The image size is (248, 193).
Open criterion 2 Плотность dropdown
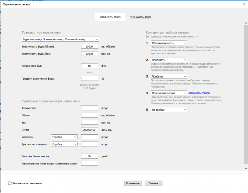[169, 60]
